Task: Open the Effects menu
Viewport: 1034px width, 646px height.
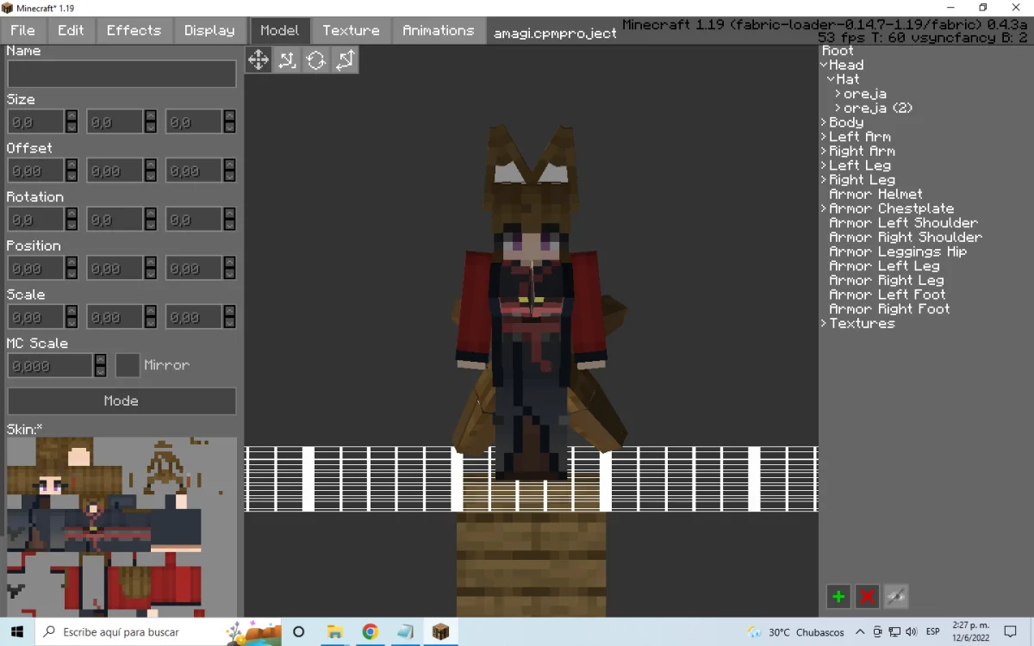Action: point(134,30)
